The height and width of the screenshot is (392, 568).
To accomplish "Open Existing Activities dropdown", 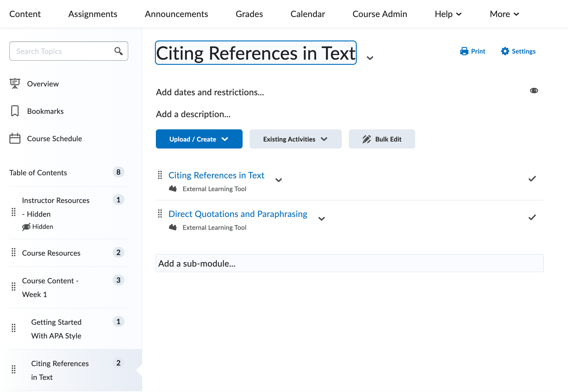I will 296,139.
